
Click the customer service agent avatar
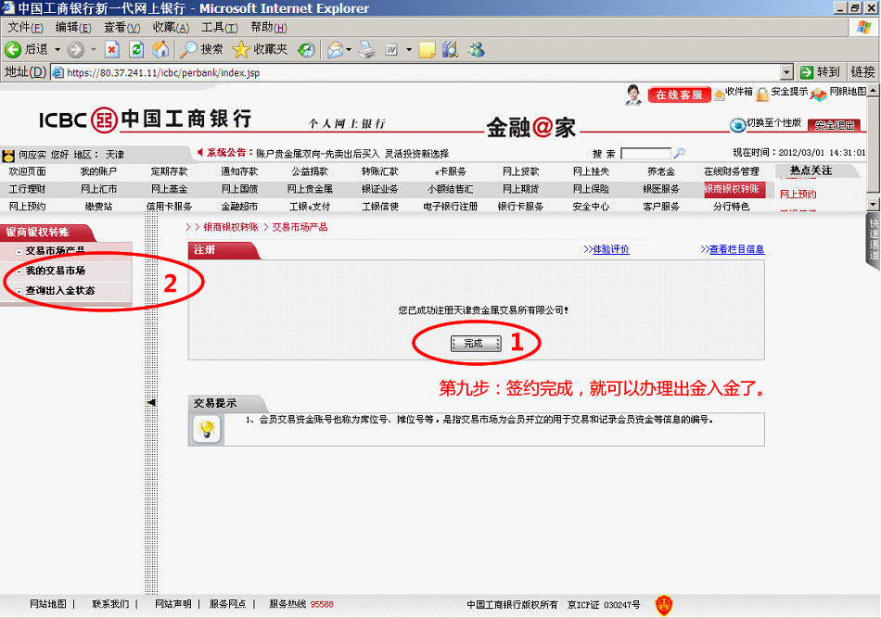633,95
